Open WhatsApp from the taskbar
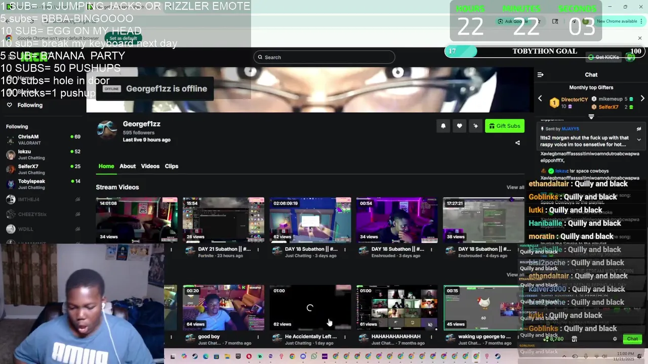The height and width of the screenshot is (364, 648). [314, 356]
